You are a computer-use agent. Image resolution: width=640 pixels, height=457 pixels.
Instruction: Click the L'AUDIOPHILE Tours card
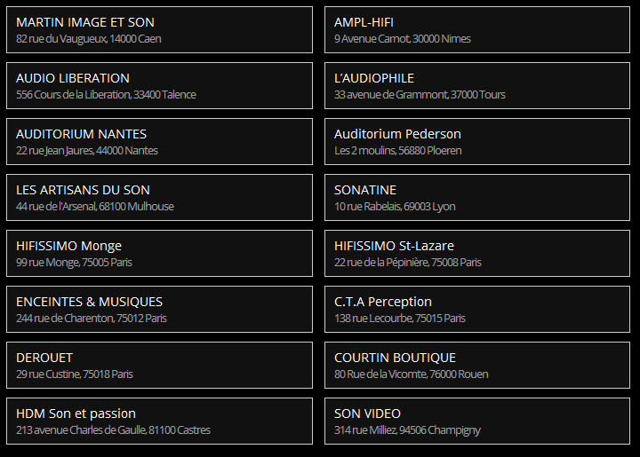pos(477,85)
